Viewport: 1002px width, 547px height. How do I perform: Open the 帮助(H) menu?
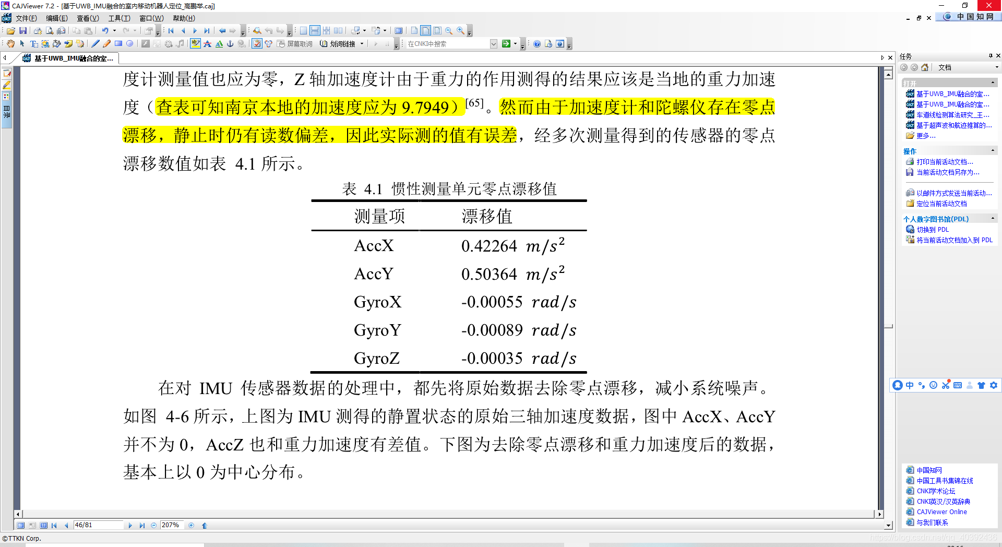click(184, 18)
